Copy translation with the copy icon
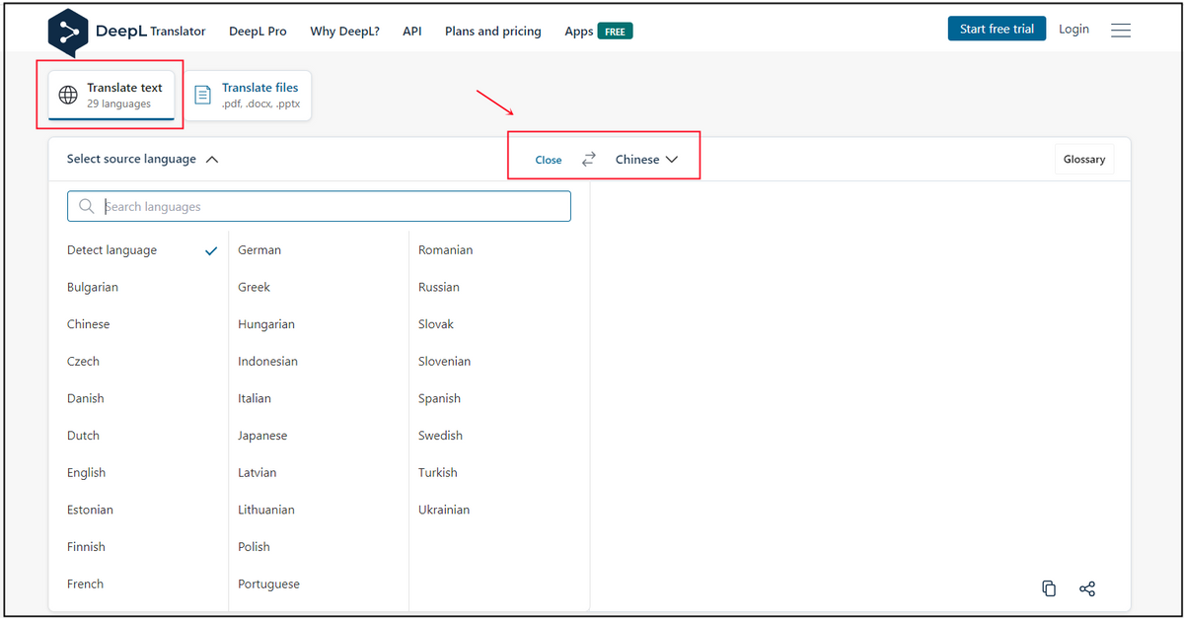The image size is (1184, 618). tap(1049, 588)
